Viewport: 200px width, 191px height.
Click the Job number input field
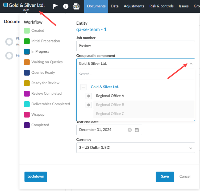[136, 46]
